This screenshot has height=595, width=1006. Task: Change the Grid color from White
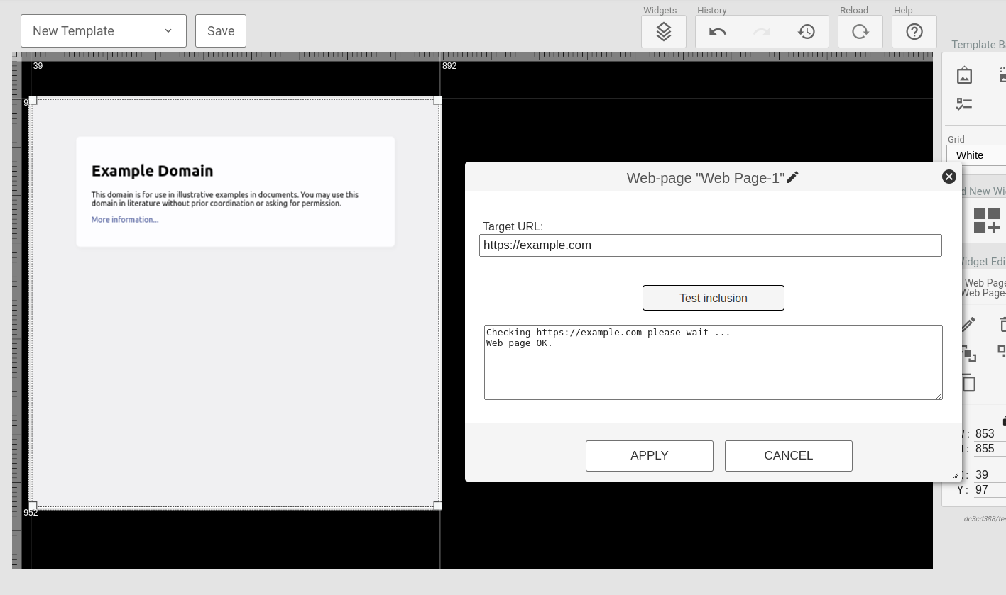(x=980, y=155)
